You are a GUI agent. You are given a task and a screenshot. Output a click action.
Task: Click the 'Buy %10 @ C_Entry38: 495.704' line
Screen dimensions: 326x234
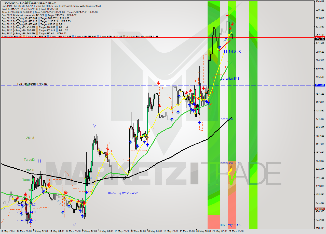pyautogui.click(x=35, y=18)
